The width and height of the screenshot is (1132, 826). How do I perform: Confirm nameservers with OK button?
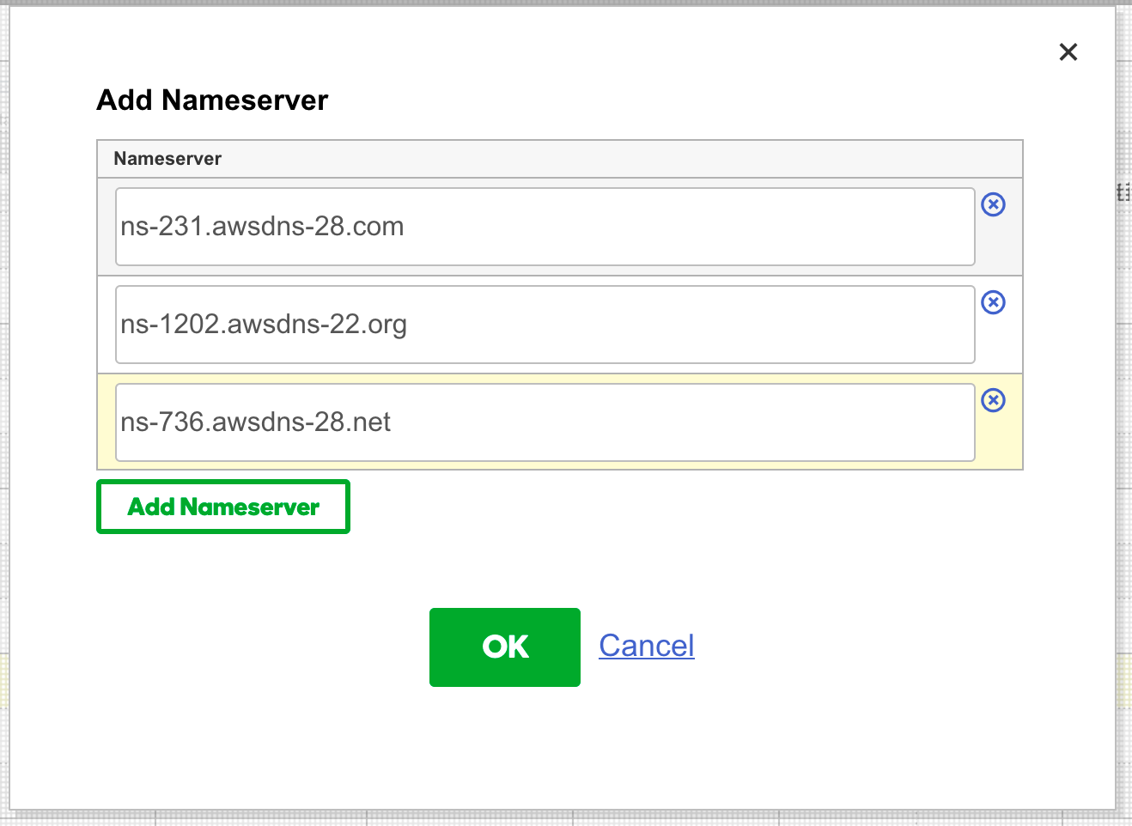point(505,647)
